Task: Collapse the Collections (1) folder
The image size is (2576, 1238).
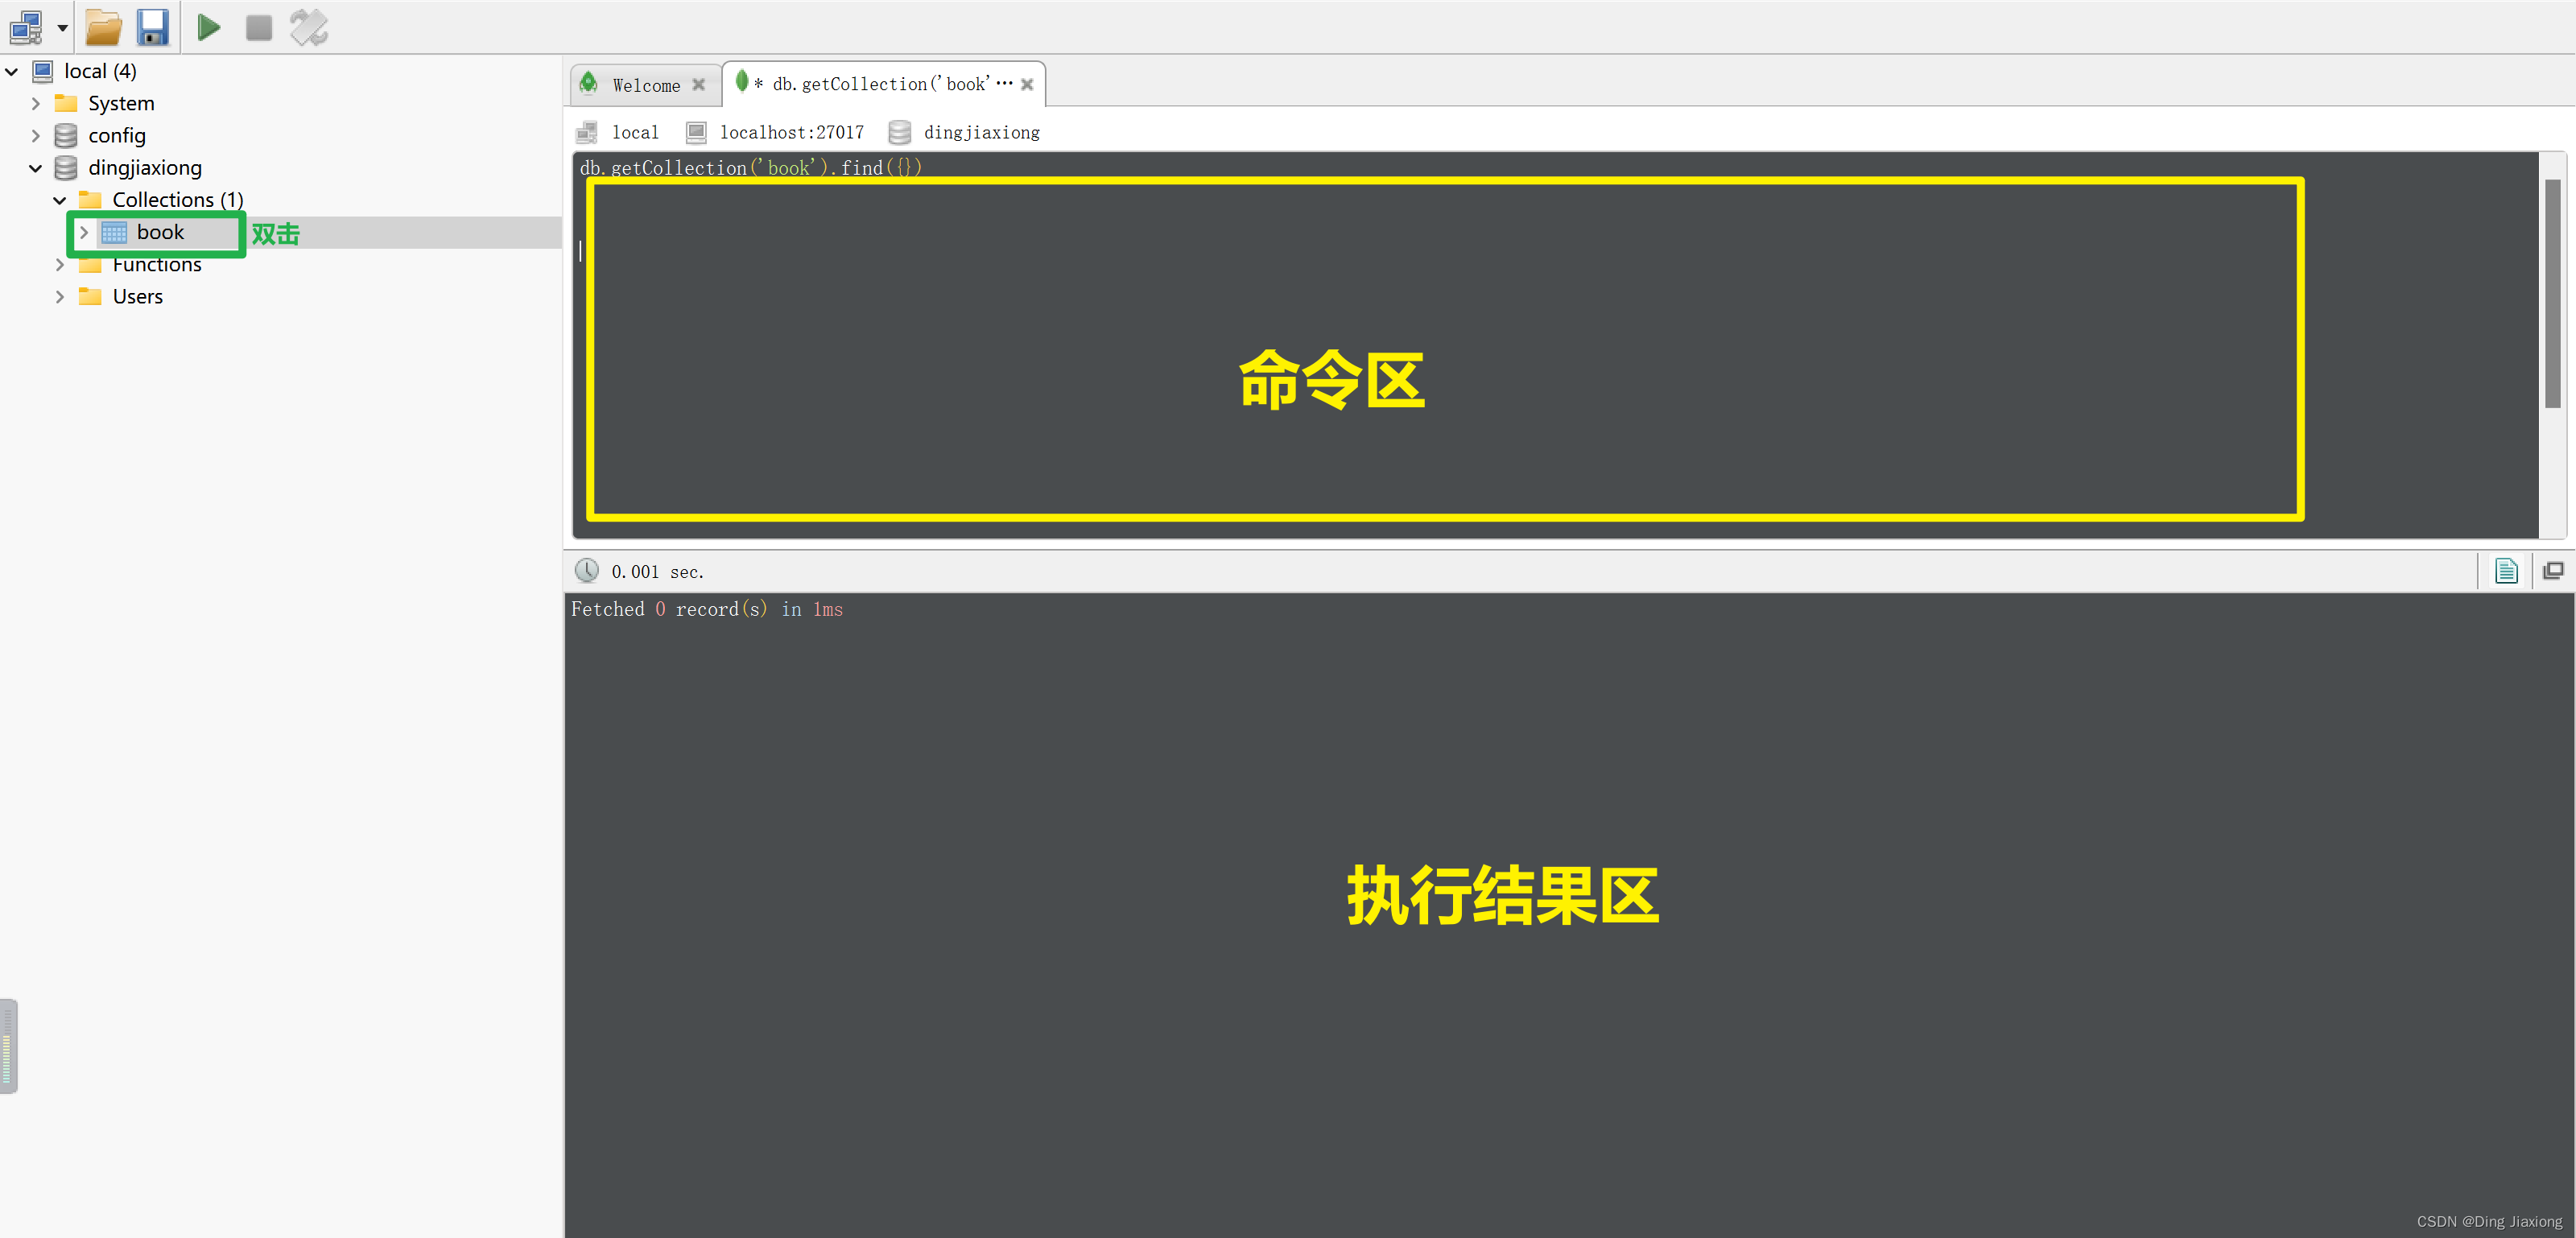Action: [x=60, y=200]
